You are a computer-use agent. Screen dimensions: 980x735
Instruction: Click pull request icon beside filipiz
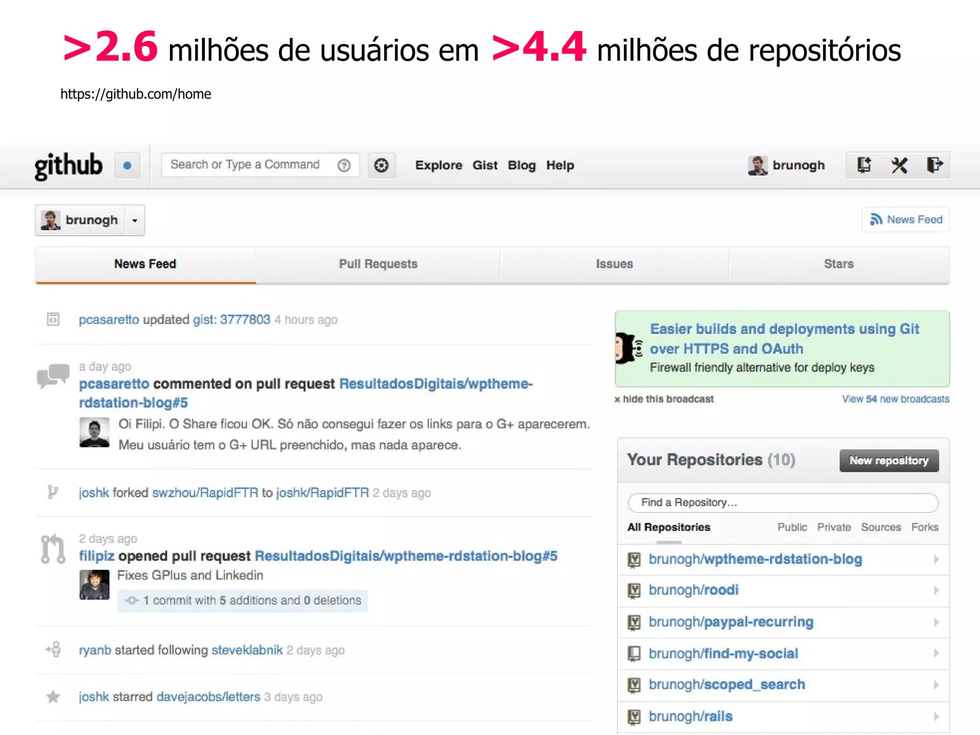click(53, 549)
